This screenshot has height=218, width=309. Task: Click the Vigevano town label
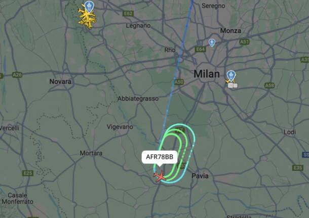[x=120, y=127]
